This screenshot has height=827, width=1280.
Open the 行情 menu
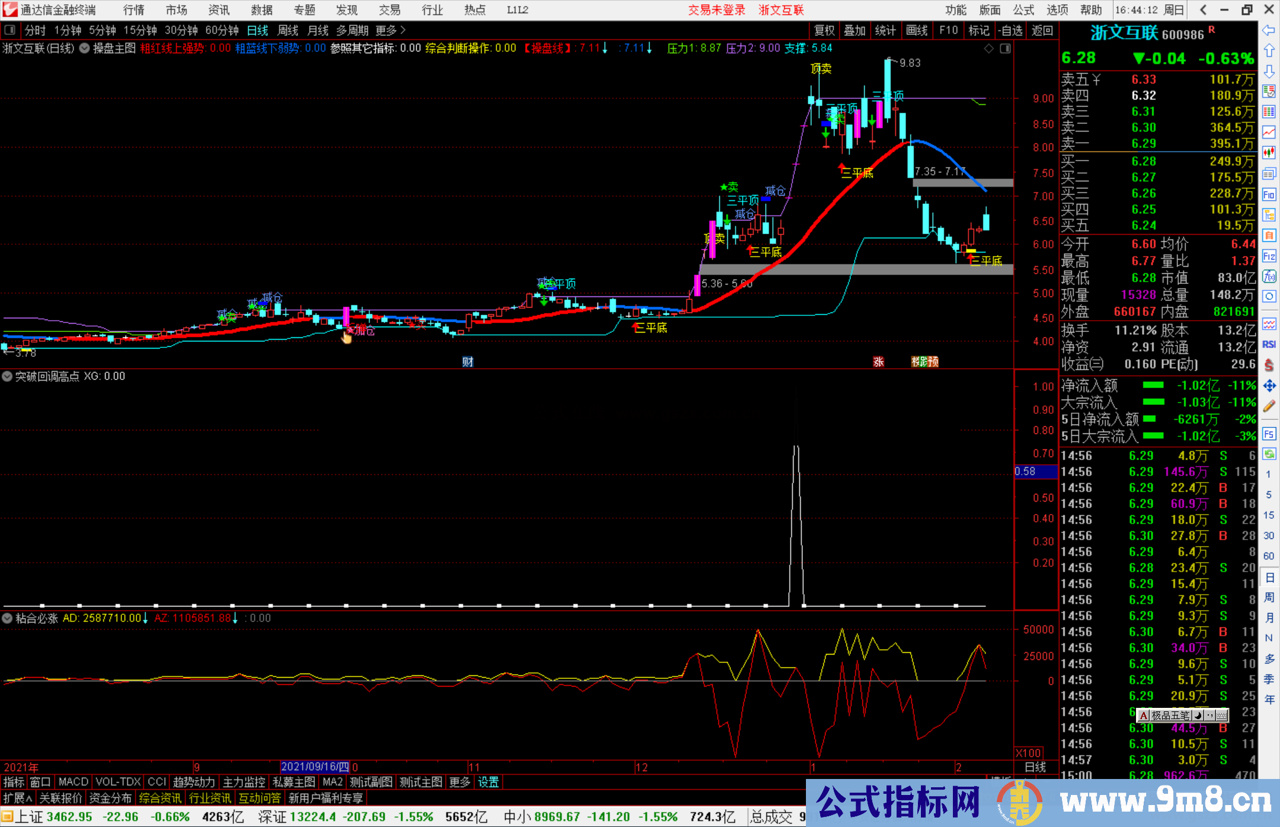133,10
